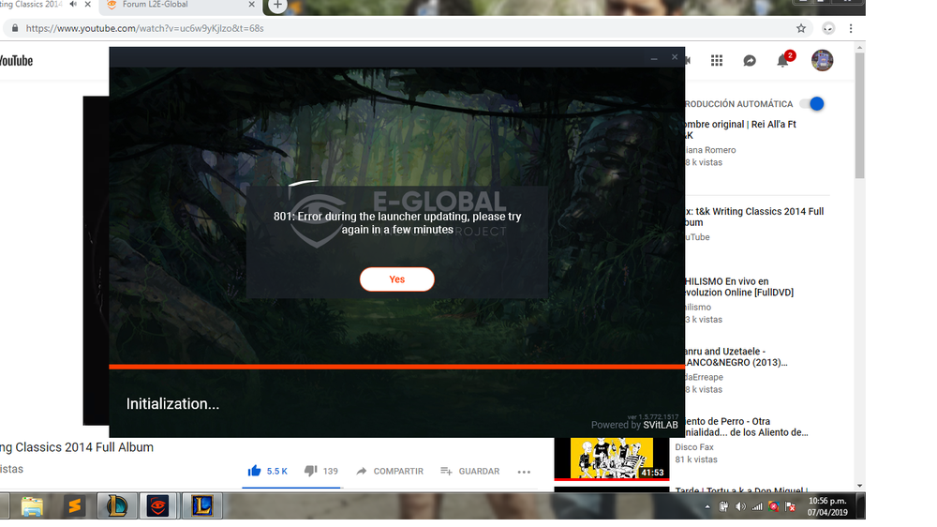Bookmark this page with star icon
Viewport: 937px width, 527px height.
(801, 28)
